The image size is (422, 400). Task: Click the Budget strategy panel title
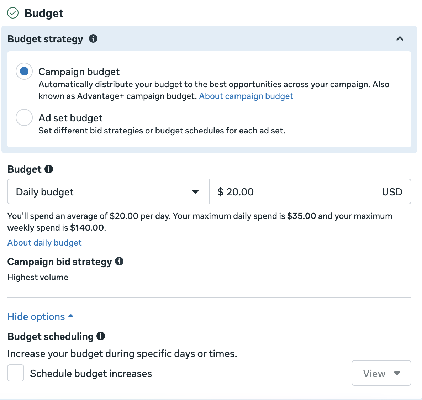[x=45, y=39]
